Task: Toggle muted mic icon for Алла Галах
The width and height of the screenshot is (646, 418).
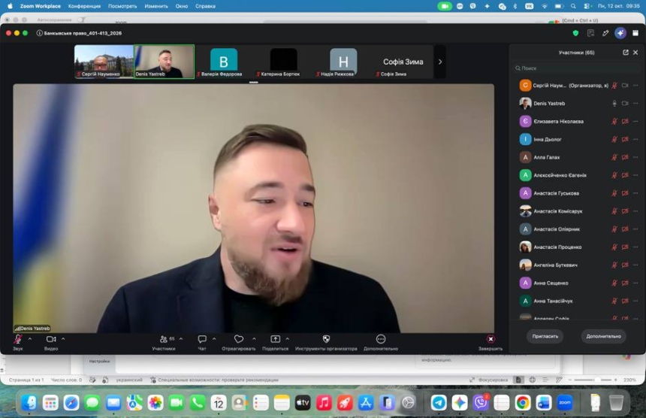Action: [x=614, y=157]
